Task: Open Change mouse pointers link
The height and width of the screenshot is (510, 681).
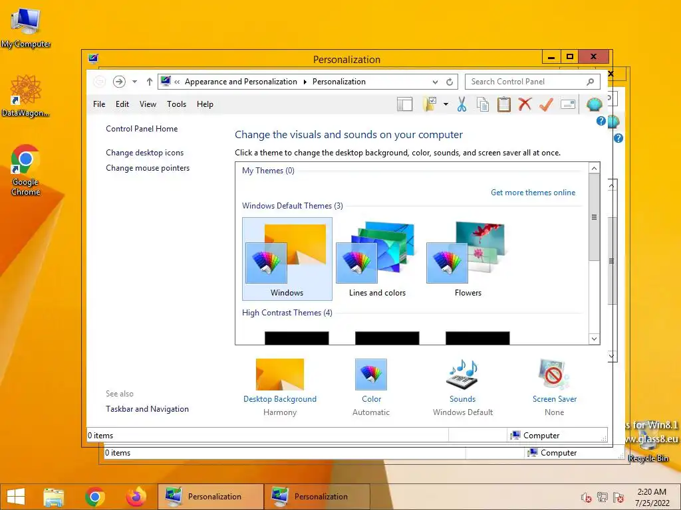Action: (148, 168)
